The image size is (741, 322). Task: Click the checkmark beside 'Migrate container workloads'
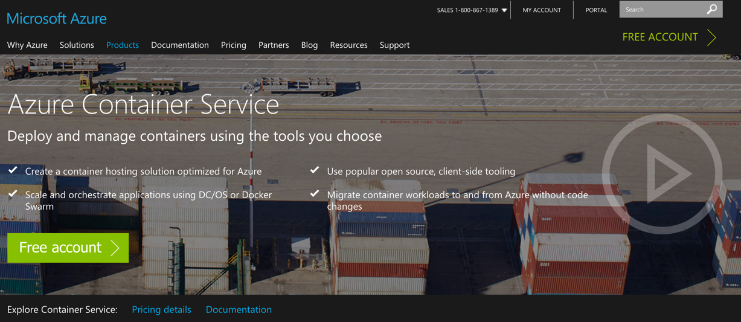pos(315,194)
